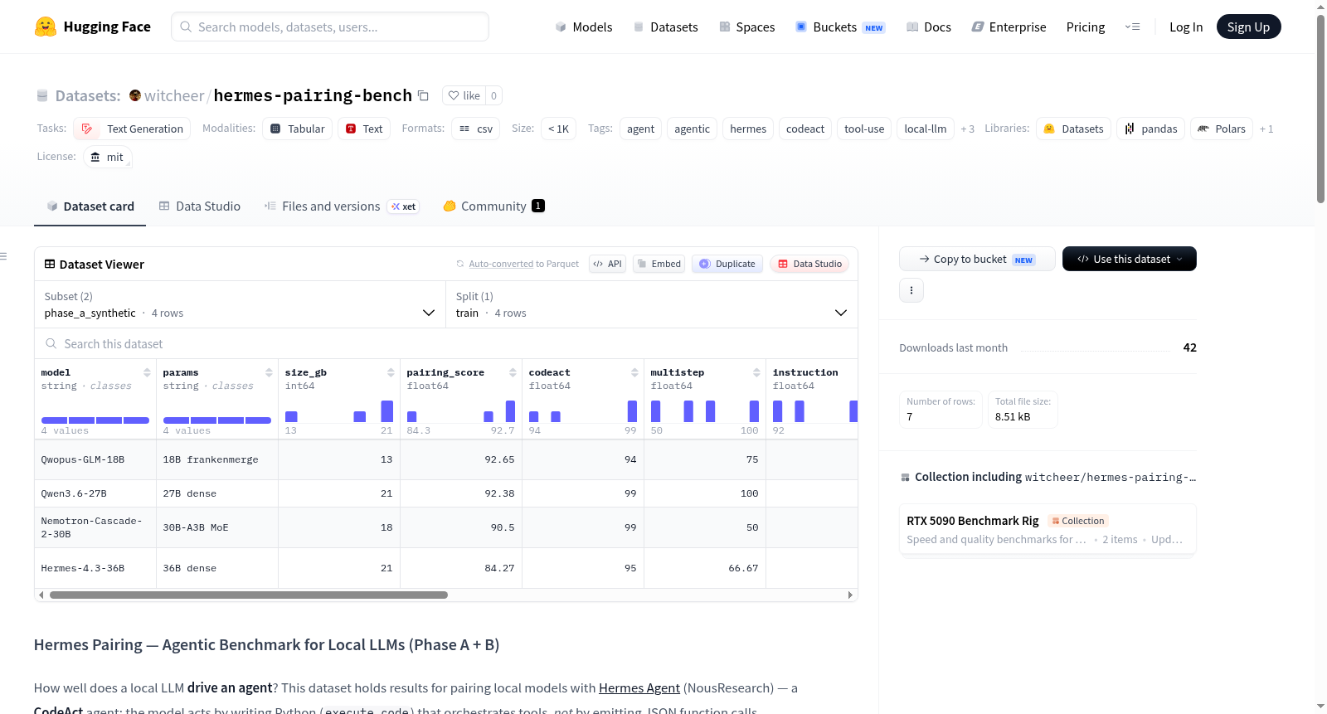
Task: Open Data Studio from viewer header
Action: click(x=809, y=264)
